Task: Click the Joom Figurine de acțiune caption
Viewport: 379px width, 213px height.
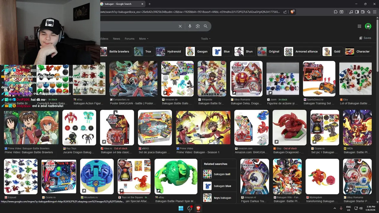Action: point(282,104)
